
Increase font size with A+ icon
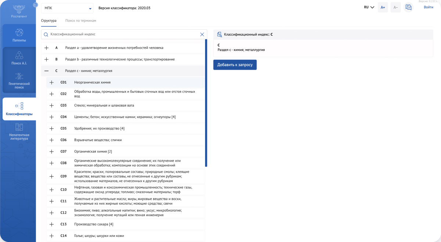(383, 7)
